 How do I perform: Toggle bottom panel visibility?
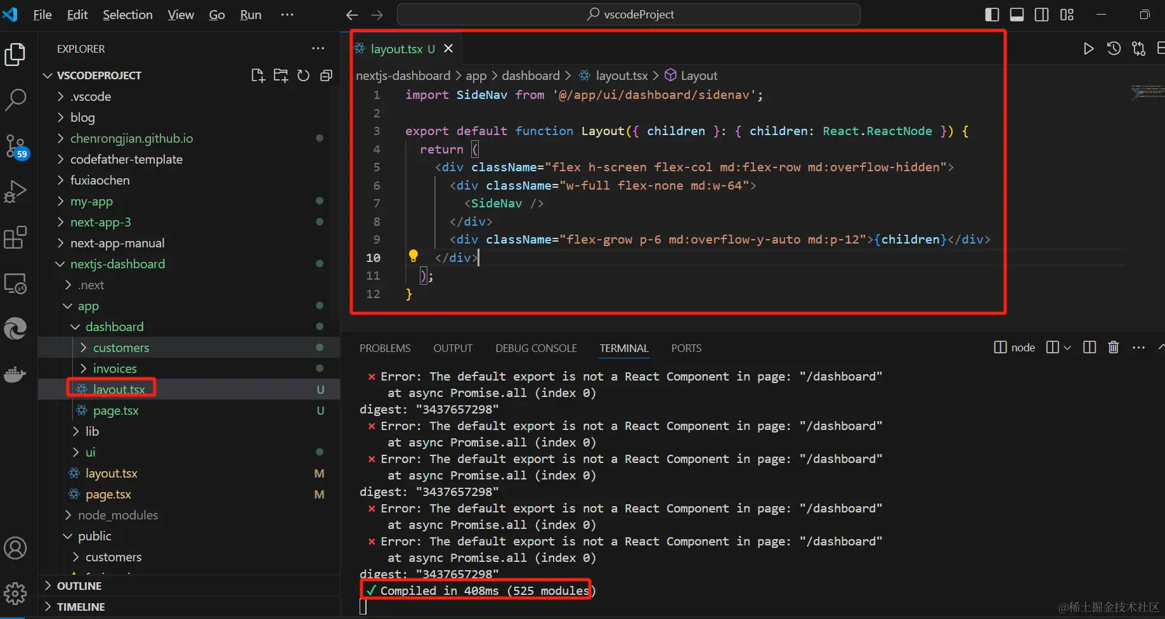(x=1017, y=15)
